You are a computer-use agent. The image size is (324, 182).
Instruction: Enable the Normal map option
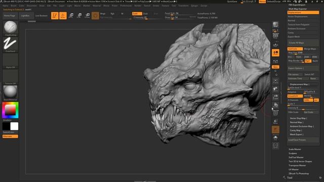point(303,21)
